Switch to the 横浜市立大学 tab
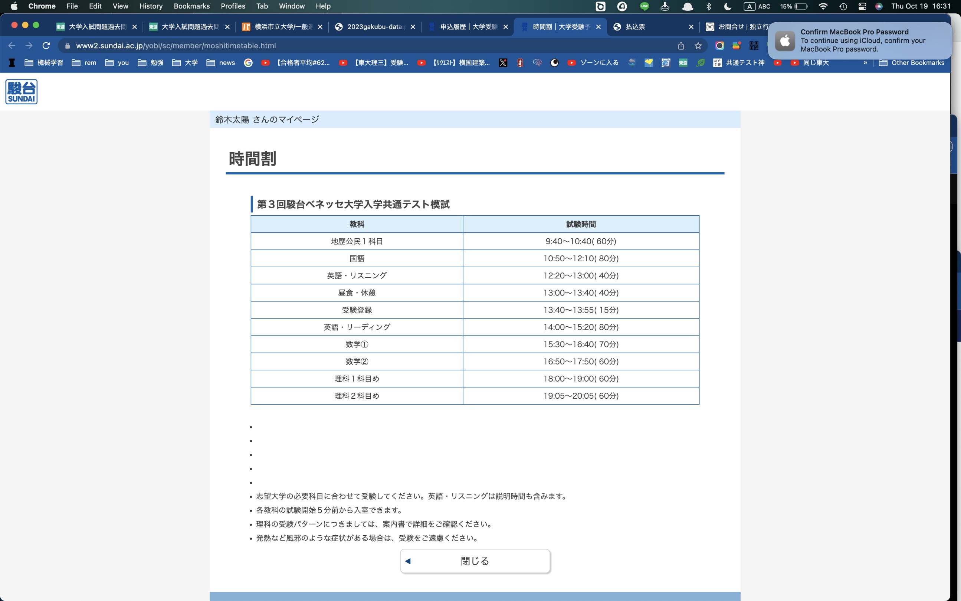Viewport: 961px width, 601px height. 282,27
